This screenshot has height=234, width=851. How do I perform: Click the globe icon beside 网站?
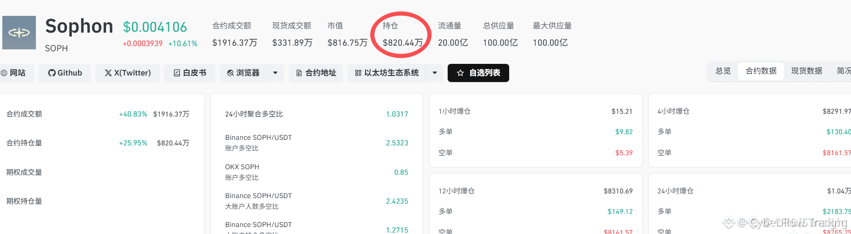click(x=4, y=73)
